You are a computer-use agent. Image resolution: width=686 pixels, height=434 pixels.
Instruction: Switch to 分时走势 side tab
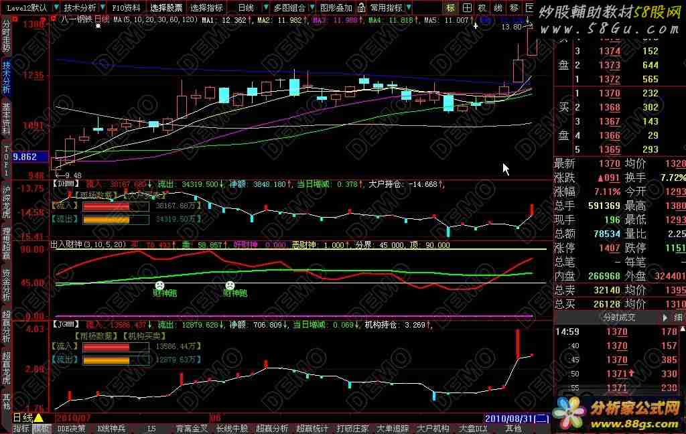pyautogui.click(x=6, y=35)
